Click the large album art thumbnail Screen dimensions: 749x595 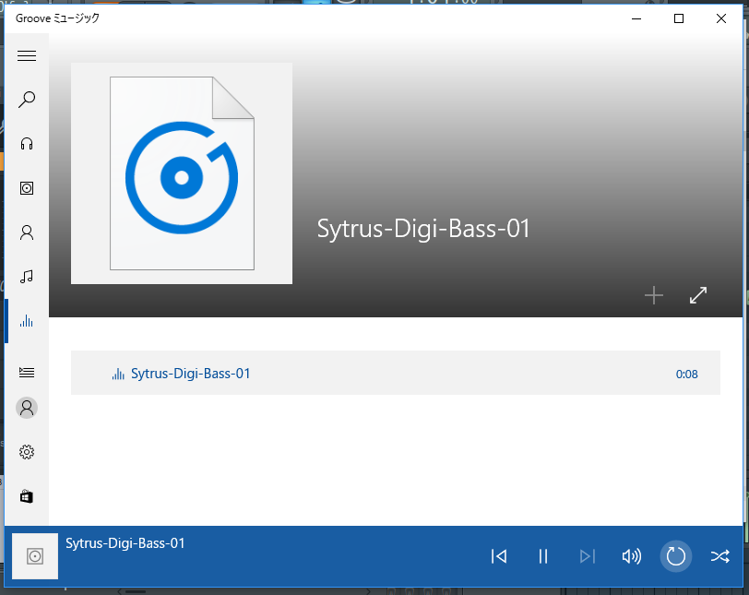[182, 173]
